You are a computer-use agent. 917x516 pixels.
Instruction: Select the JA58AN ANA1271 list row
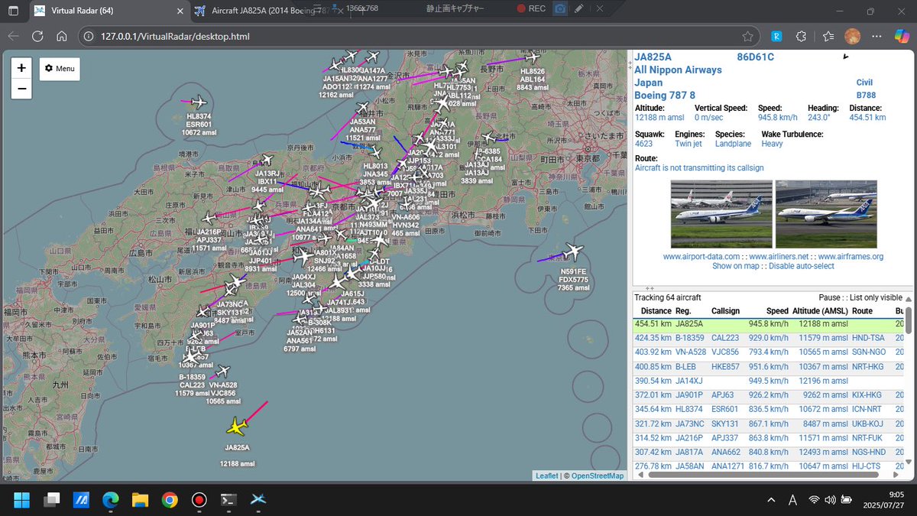coord(768,466)
